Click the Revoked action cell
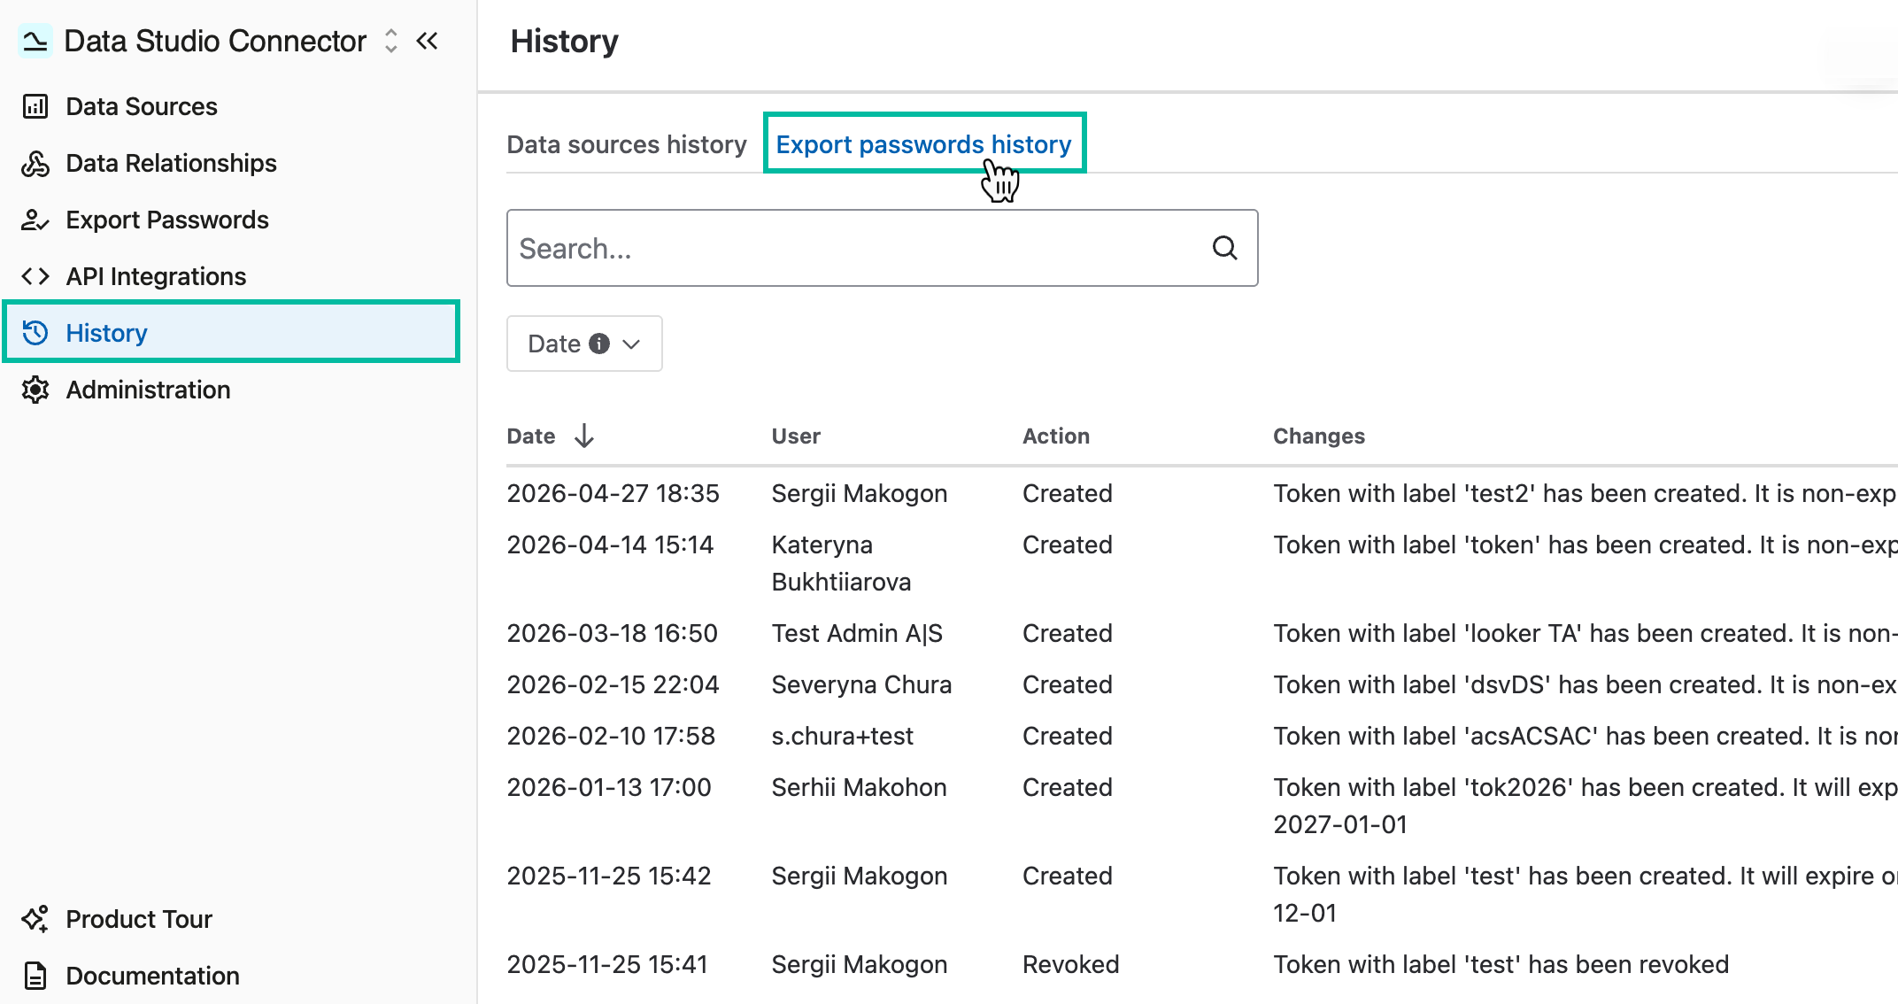Viewport: 1898px width, 1004px height. (x=1070, y=964)
